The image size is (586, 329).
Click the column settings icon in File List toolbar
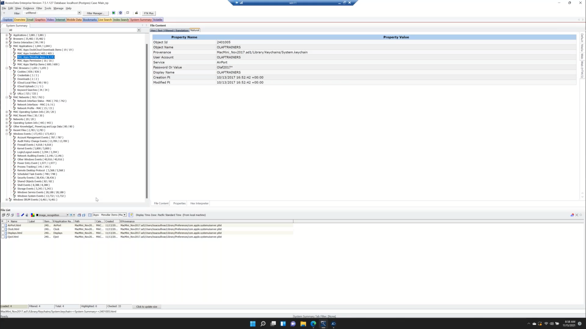[x=90, y=215]
